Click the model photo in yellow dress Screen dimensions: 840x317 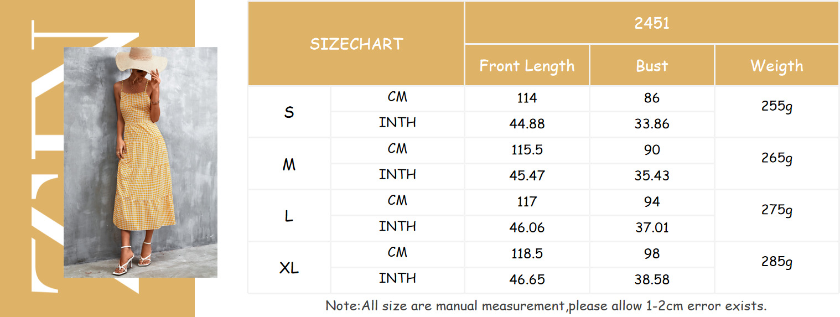tap(141, 162)
